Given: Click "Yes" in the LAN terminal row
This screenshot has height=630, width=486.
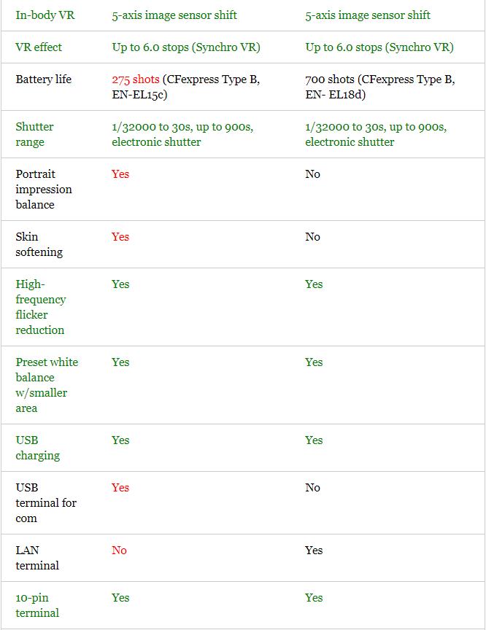Looking at the screenshot, I should click(314, 551).
